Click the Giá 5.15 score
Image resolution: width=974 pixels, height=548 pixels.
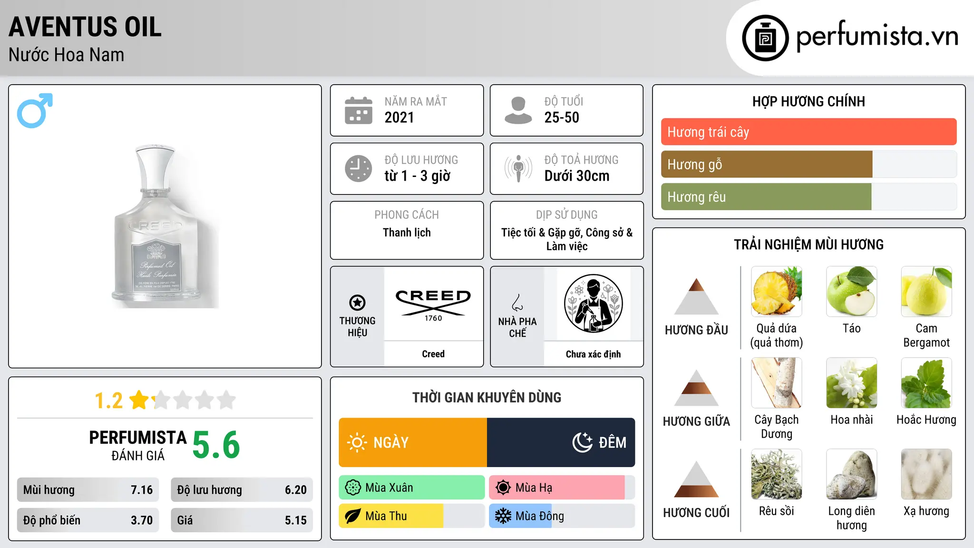pyautogui.click(x=242, y=520)
